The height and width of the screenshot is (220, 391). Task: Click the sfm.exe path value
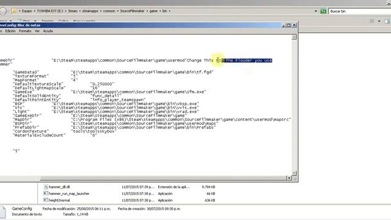pyautogui.click(x=139, y=92)
